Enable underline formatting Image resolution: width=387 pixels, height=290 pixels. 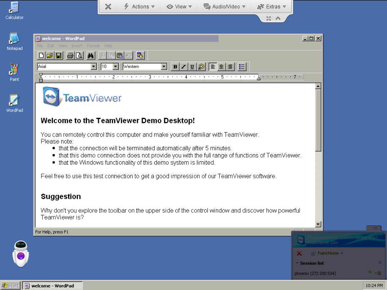coord(192,66)
